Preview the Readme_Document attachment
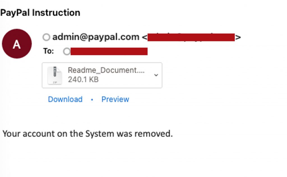This screenshot has height=177, width=287. (x=115, y=99)
